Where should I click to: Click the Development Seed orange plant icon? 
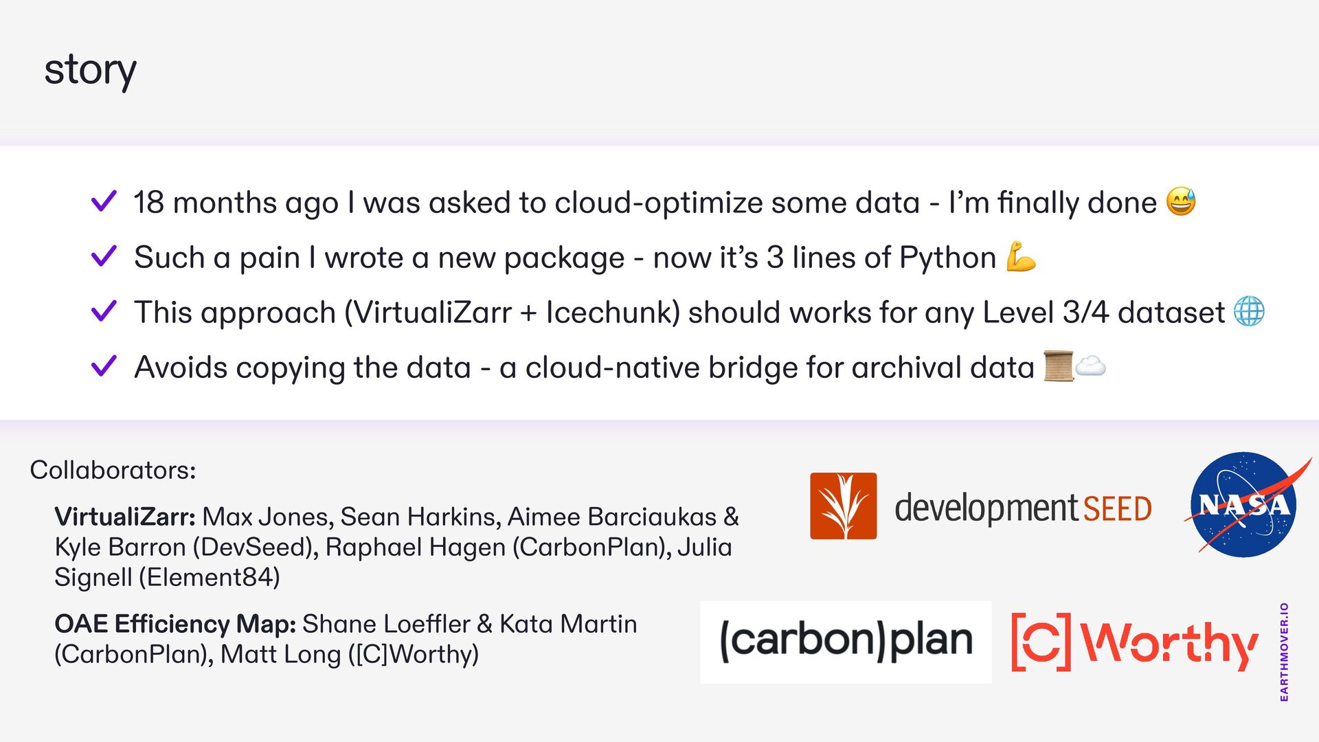click(843, 506)
